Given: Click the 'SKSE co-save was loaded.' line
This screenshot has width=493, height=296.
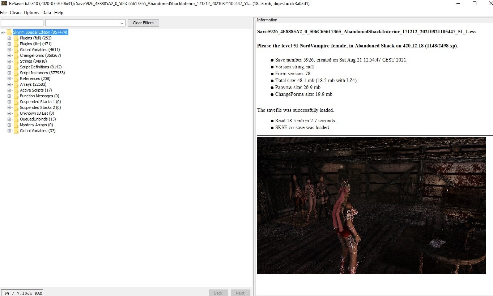Looking at the screenshot, I should click(x=302, y=127).
